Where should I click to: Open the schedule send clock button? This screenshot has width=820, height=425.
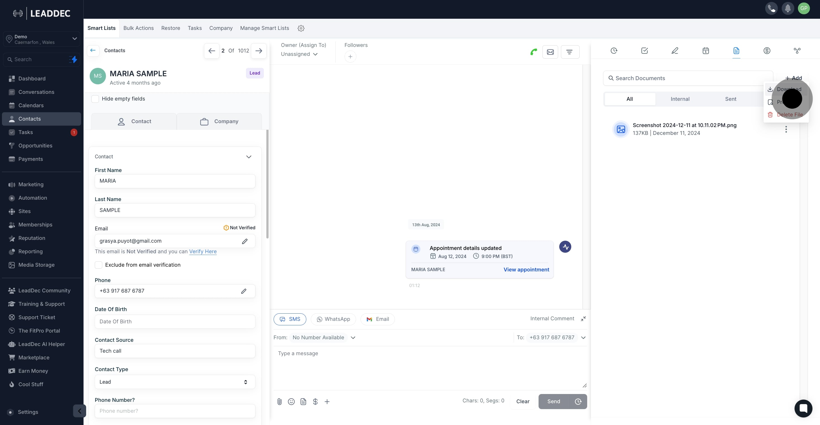(578, 402)
